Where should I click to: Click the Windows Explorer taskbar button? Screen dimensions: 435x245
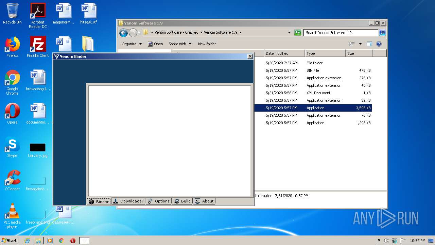[38, 241]
